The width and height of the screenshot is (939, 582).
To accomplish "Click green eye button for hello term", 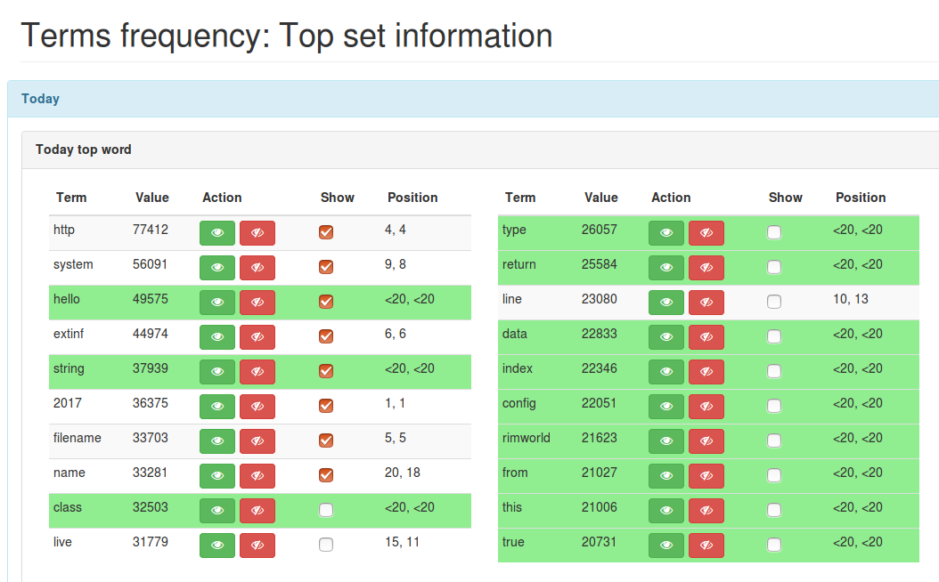I will click(217, 303).
